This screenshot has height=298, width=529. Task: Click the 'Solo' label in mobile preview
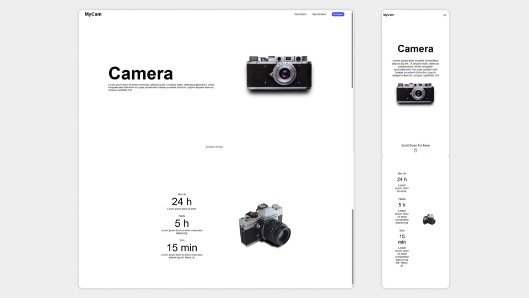pos(402,231)
